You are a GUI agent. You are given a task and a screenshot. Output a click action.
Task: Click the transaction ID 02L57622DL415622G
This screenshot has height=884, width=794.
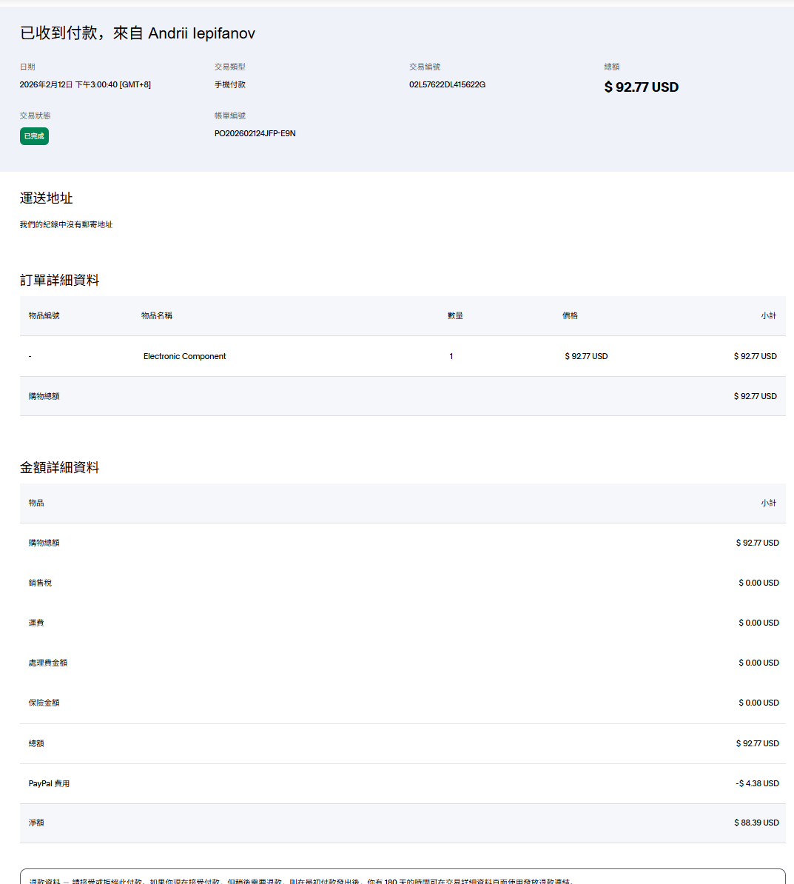tap(447, 84)
